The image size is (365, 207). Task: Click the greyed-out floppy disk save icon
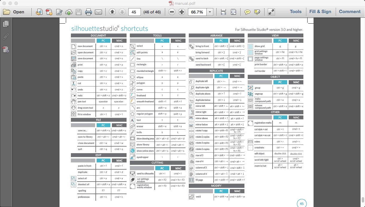point(79,12)
